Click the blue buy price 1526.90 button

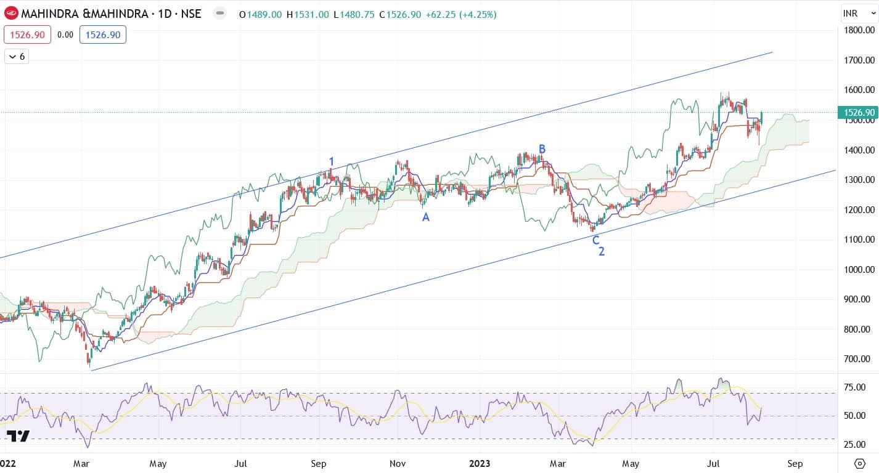(103, 35)
